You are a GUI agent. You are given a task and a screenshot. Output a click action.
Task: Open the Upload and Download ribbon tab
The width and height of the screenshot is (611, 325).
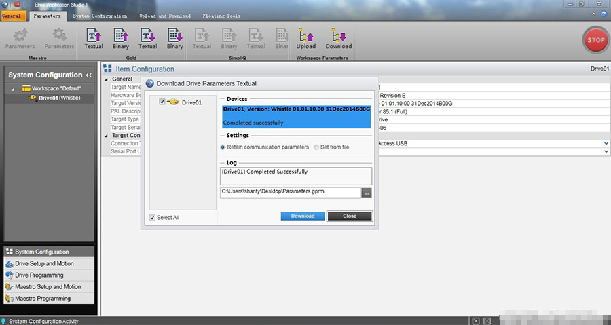[x=166, y=16]
